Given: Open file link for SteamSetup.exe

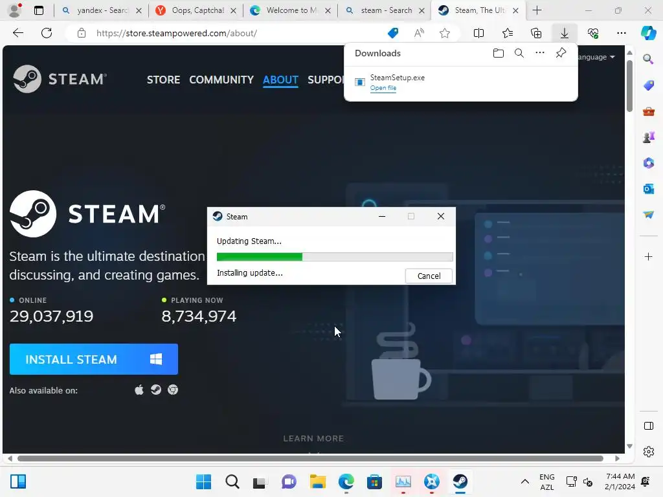Looking at the screenshot, I should 383,88.
